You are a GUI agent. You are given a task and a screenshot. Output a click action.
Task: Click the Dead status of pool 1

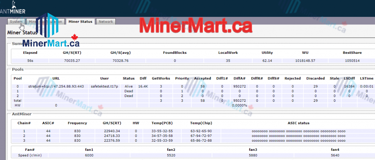pyautogui.click(x=129, y=91)
